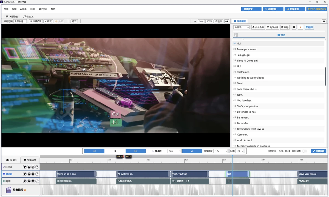The height and width of the screenshot is (197, 329).
Task: Click the orange lightning bolt icon
Action: tap(300, 27)
